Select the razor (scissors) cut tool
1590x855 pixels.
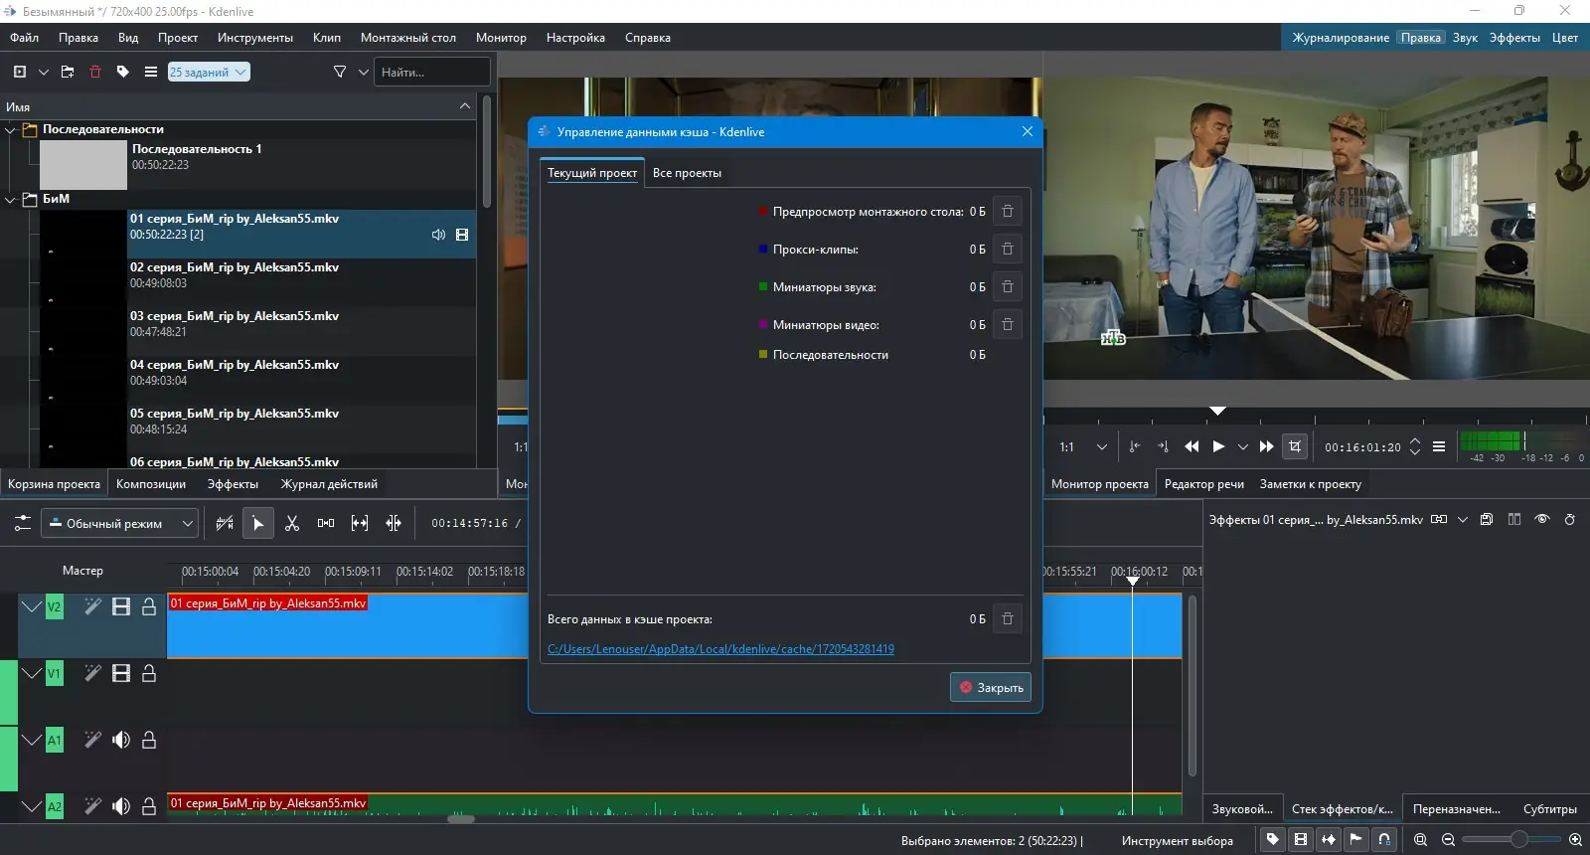click(292, 523)
